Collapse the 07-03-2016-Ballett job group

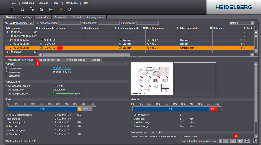point(8,36)
